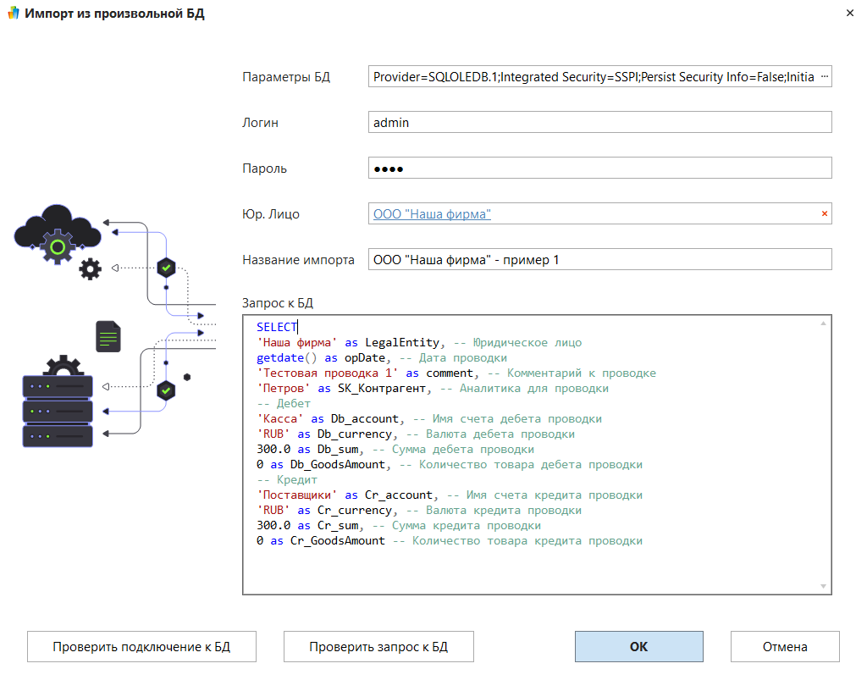Confirm the import with OK
The image size is (867, 680).
coord(638,646)
